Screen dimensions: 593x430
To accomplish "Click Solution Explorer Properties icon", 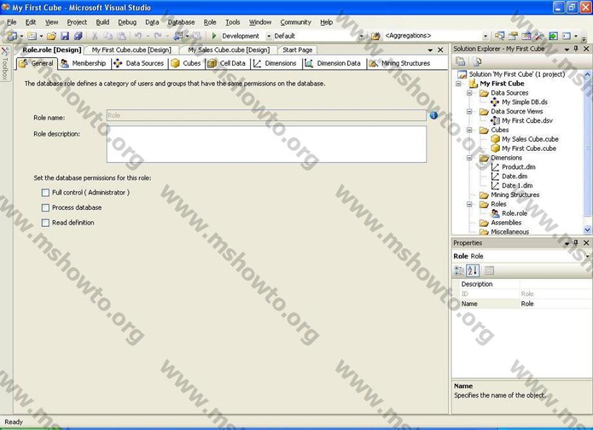I will pos(460,61).
